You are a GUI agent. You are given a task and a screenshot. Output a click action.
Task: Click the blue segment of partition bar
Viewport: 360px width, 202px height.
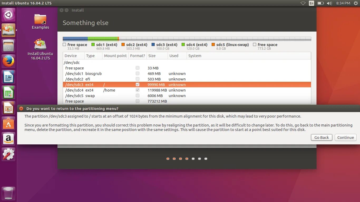pyautogui.click(x=75, y=39)
